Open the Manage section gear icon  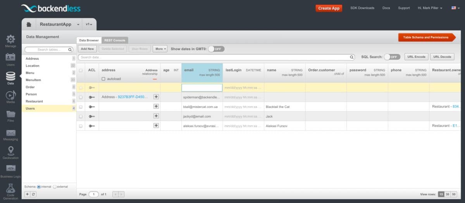(10, 39)
